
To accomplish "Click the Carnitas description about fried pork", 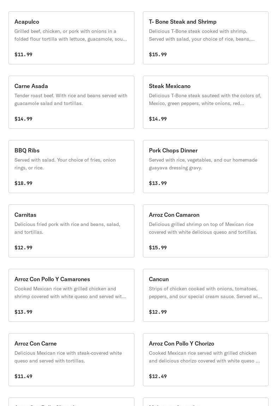I will [67, 228].
